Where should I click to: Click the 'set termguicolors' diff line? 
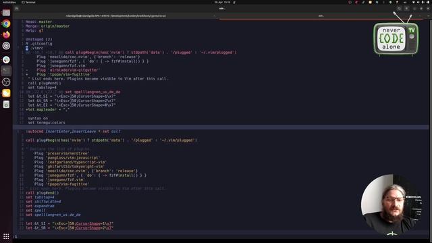click(47, 123)
